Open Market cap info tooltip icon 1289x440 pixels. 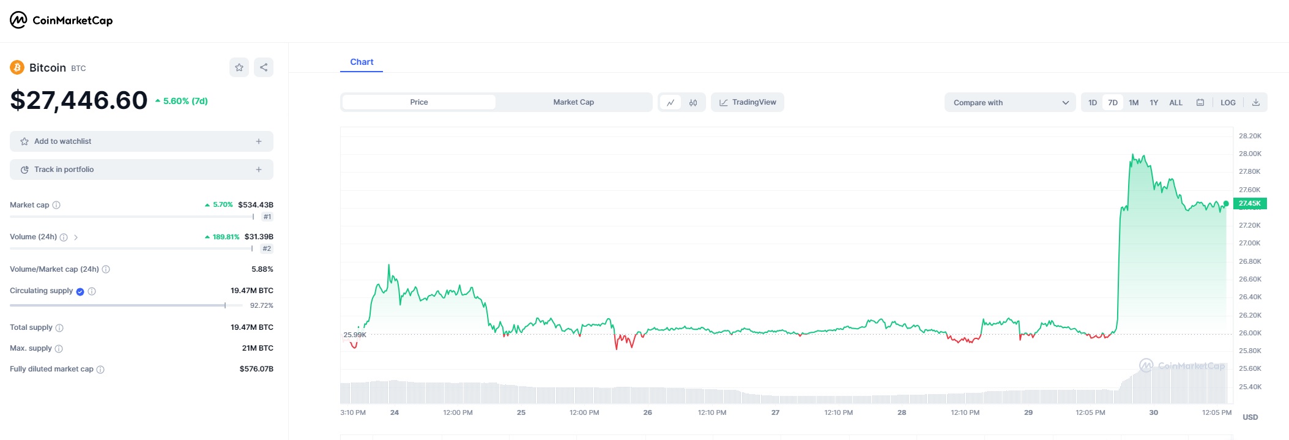coord(56,205)
